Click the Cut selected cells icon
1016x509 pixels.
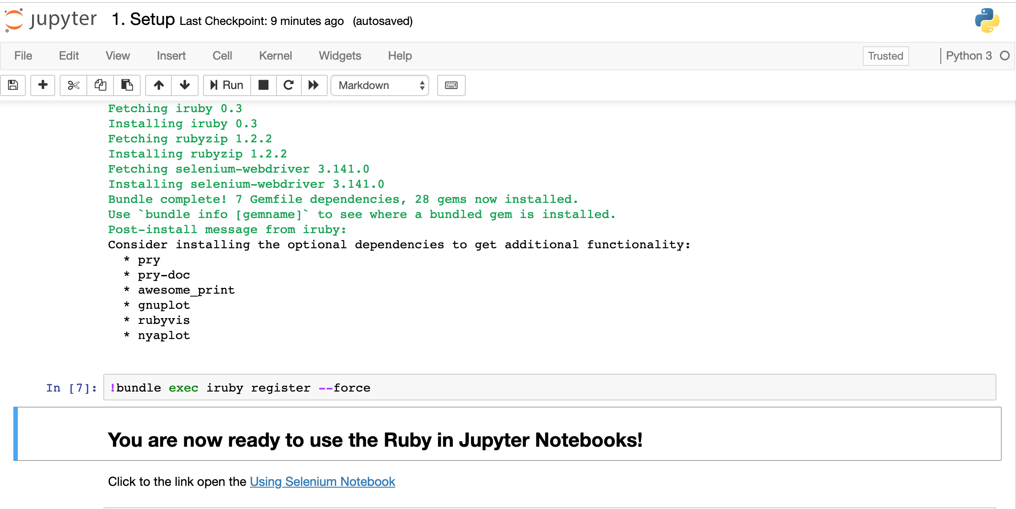(73, 85)
